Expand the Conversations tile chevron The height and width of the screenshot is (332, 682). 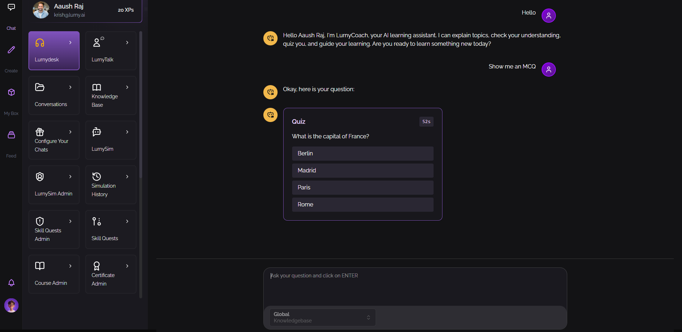coord(70,87)
